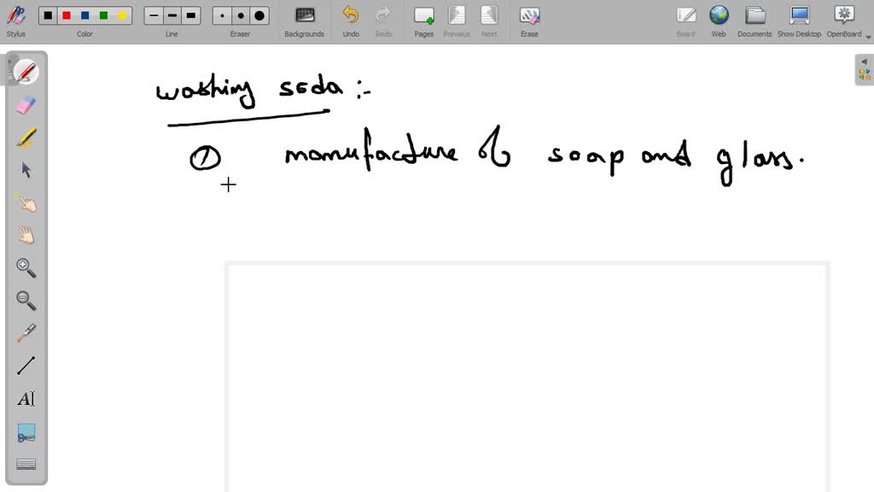Set the thickest line width
This screenshot has width=874, height=492.
coord(190,15)
